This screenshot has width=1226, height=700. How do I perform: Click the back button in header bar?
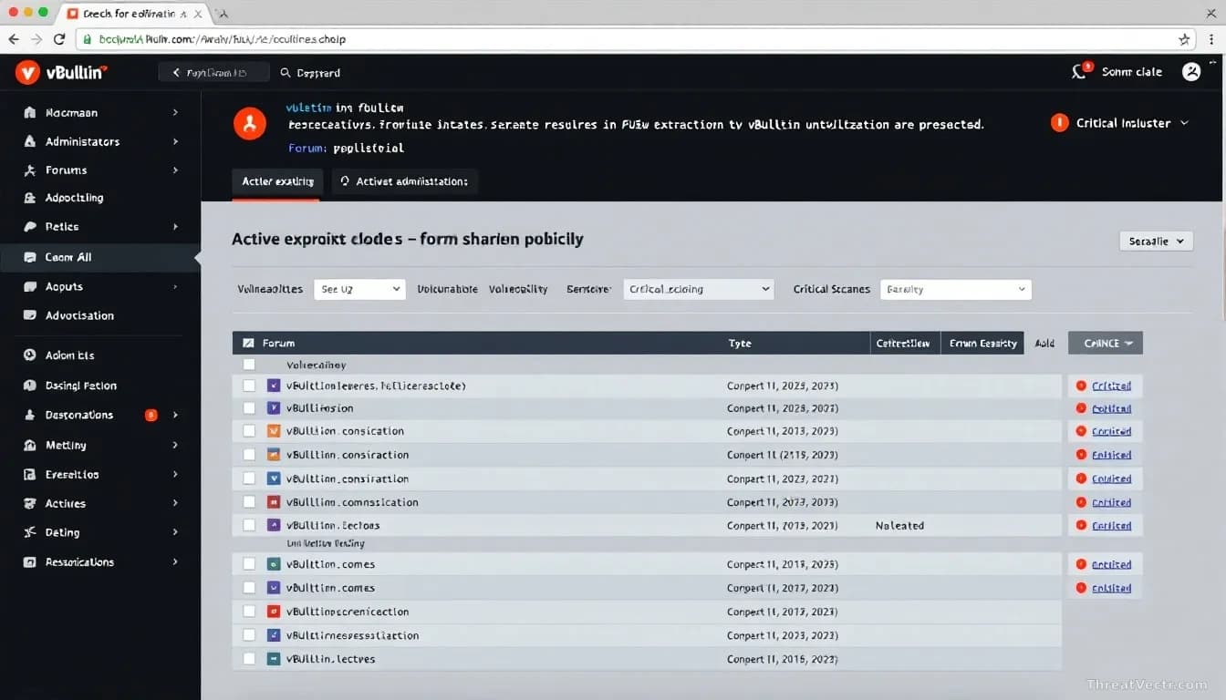click(x=213, y=72)
